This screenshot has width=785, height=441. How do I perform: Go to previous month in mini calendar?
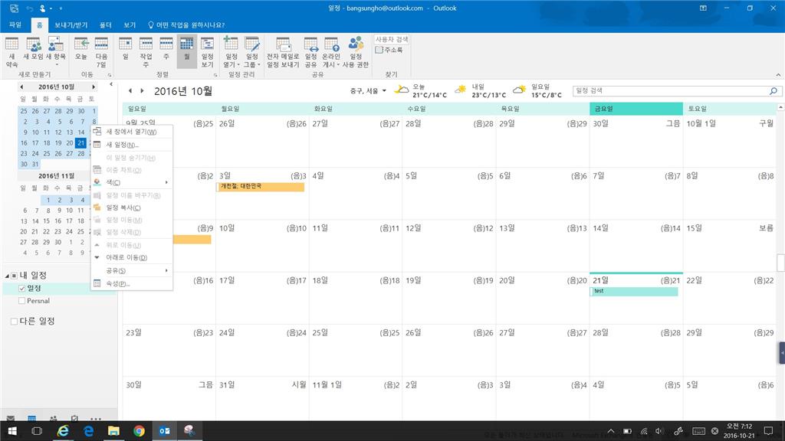[21, 87]
